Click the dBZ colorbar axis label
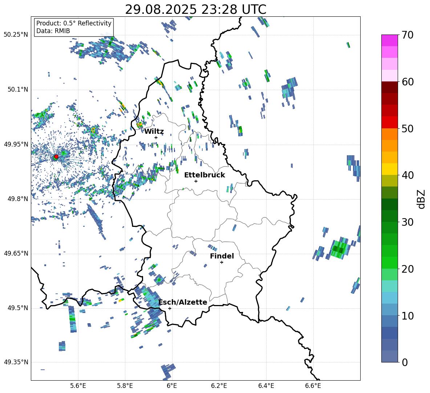The height and width of the screenshot is (393, 430). [422, 199]
